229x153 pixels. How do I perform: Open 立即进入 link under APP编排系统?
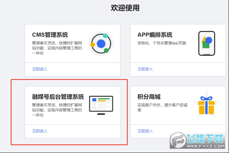[145, 69]
